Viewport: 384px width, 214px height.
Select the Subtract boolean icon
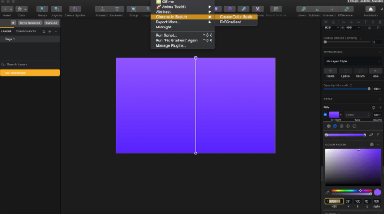tap(318, 9)
